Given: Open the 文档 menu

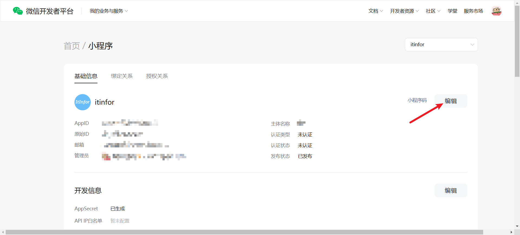Looking at the screenshot, I should 376,11.
